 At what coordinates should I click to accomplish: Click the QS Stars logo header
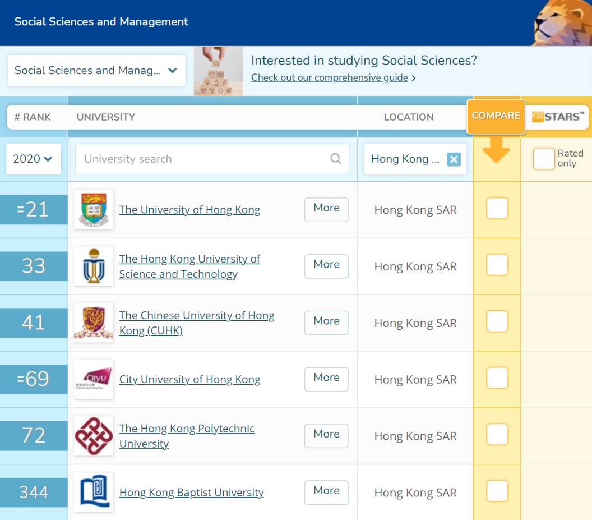coord(558,117)
